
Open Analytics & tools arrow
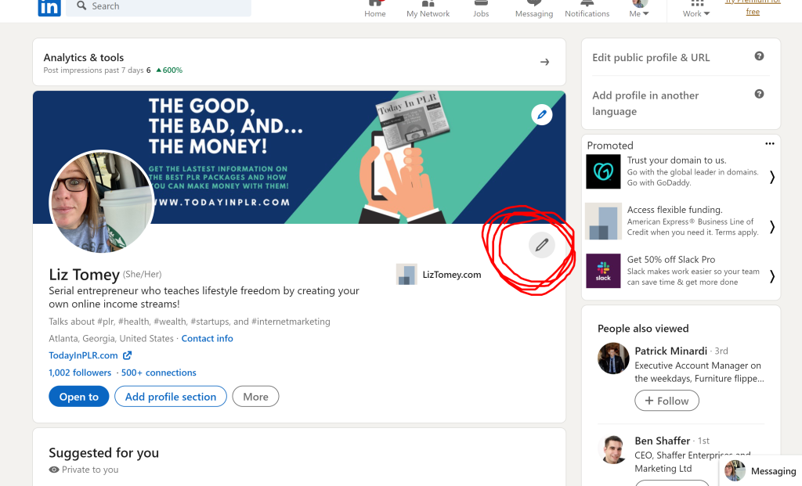pos(545,62)
